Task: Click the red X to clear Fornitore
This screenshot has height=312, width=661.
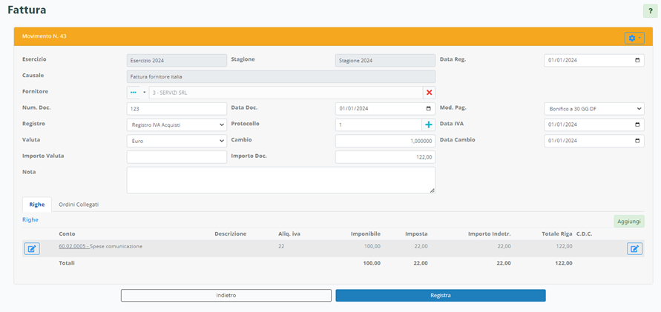Action: 429,93
